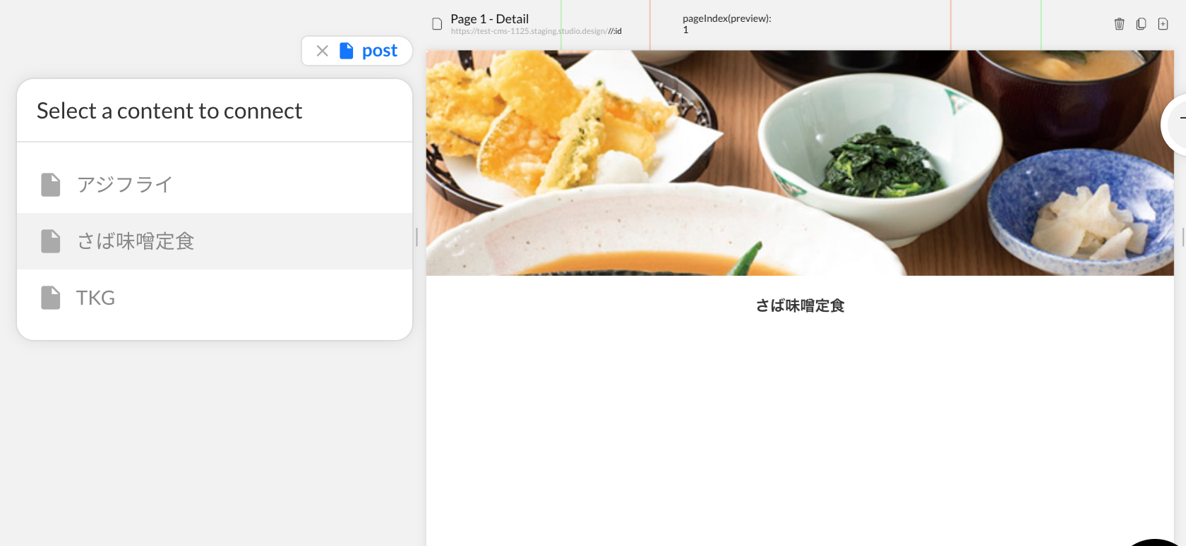Screen dimensions: 1186x546
Task: Close the post connection chip
Action: (323, 51)
